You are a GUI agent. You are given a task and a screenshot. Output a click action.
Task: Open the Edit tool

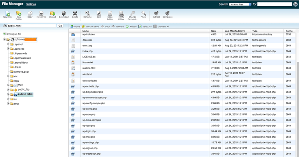coord(98,14)
